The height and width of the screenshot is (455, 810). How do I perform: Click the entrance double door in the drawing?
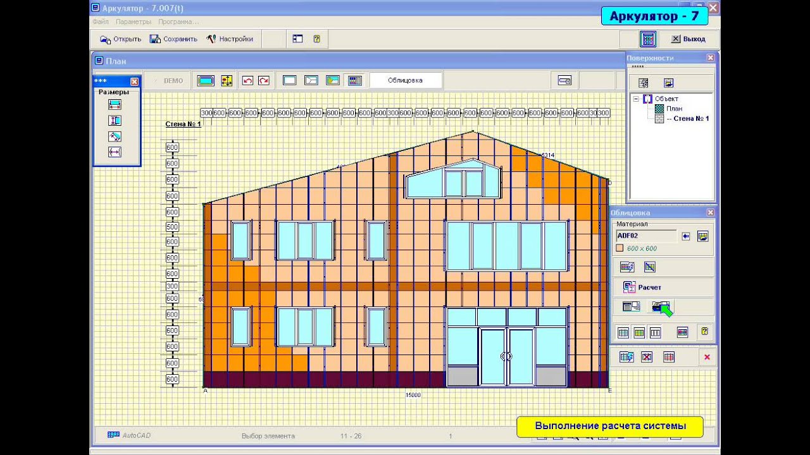[506, 356]
